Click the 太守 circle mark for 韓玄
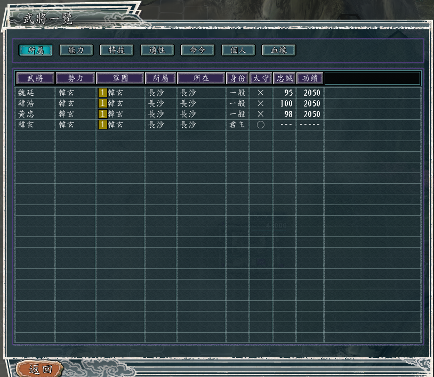Image resolution: width=434 pixels, height=377 pixels. coord(261,125)
